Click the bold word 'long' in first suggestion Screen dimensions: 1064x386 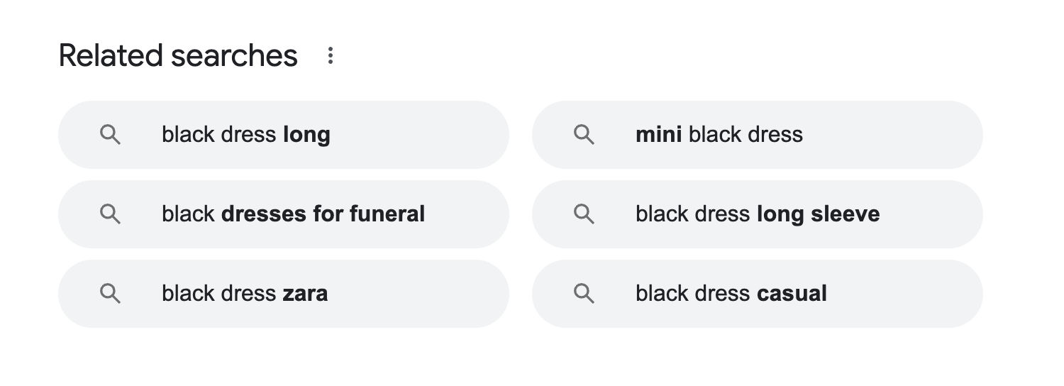click(x=306, y=135)
